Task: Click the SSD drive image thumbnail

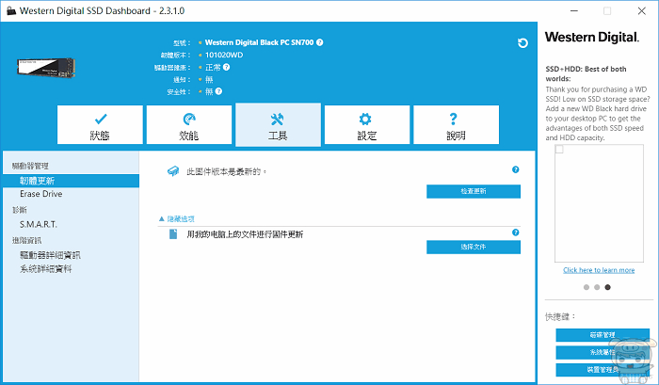Action: 46,67
